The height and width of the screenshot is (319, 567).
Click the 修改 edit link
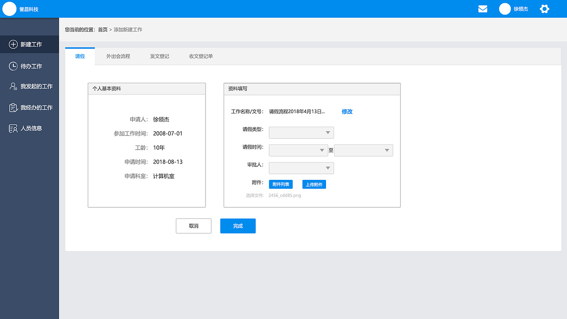[347, 112]
